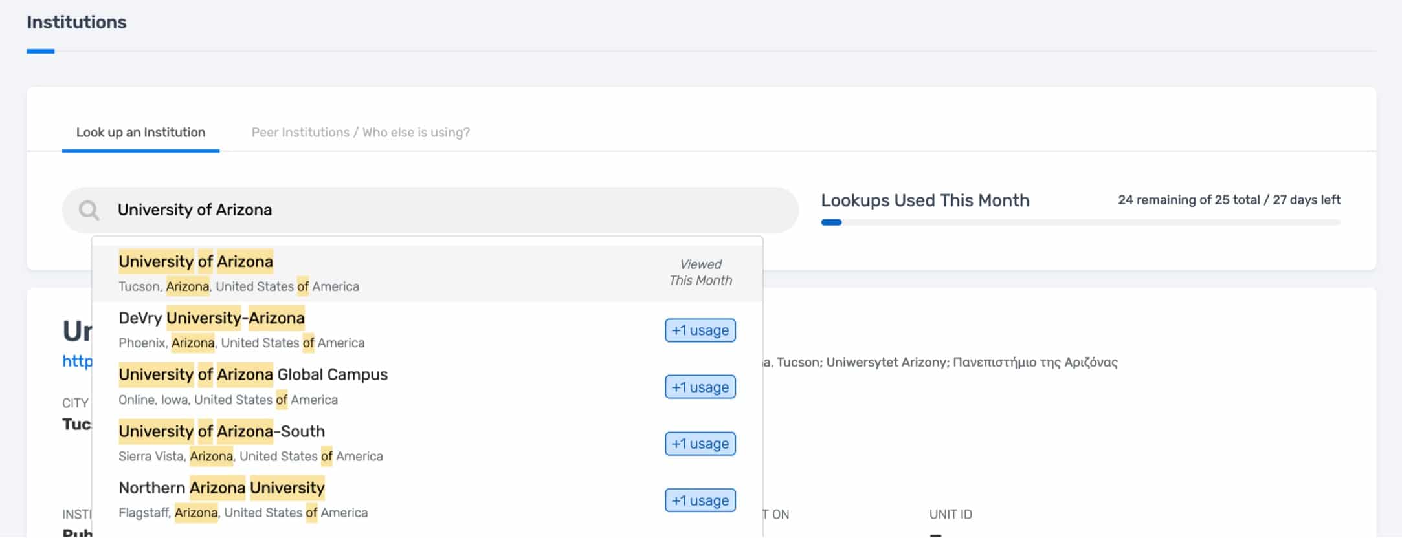The height and width of the screenshot is (538, 1402).
Task: Focus the University of Arizona search field
Action: (x=430, y=210)
